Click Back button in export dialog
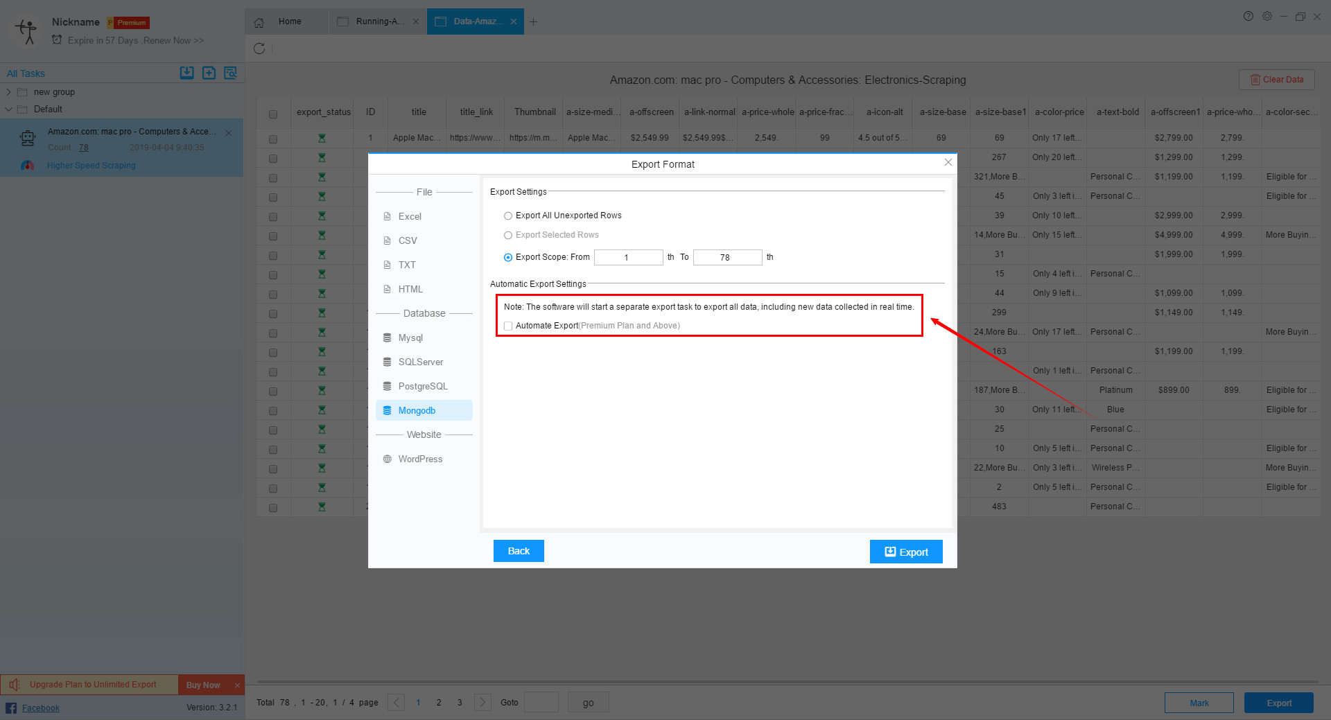The width and height of the screenshot is (1331, 720). click(519, 551)
